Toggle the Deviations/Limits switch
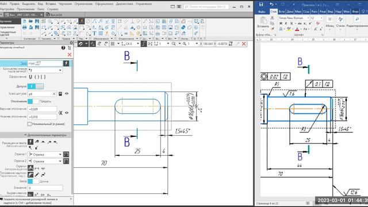The image size is (368, 207). point(33,101)
